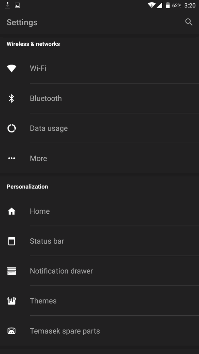Open the Themes entry
This screenshot has width=199, height=354.
coord(99,301)
